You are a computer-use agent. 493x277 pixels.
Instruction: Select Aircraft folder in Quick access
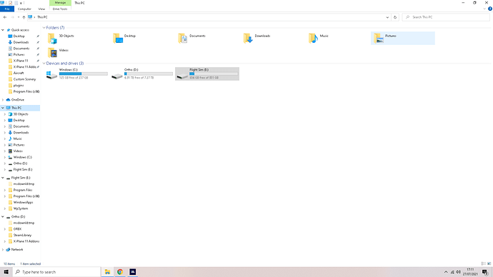click(19, 73)
